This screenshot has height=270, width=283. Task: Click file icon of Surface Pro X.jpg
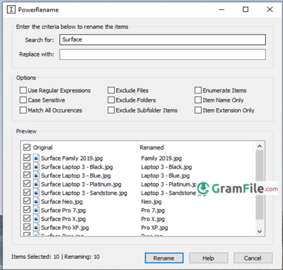point(36,219)
